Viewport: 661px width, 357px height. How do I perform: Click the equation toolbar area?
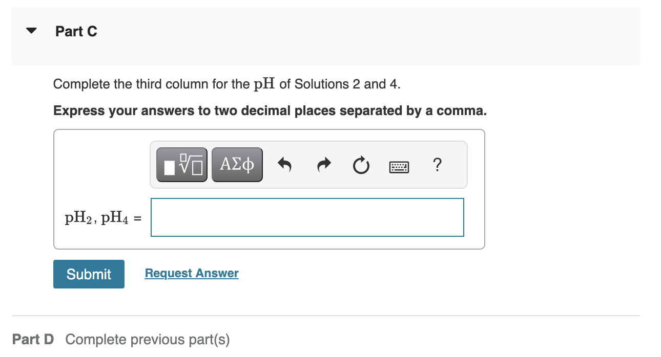(308, 164)
